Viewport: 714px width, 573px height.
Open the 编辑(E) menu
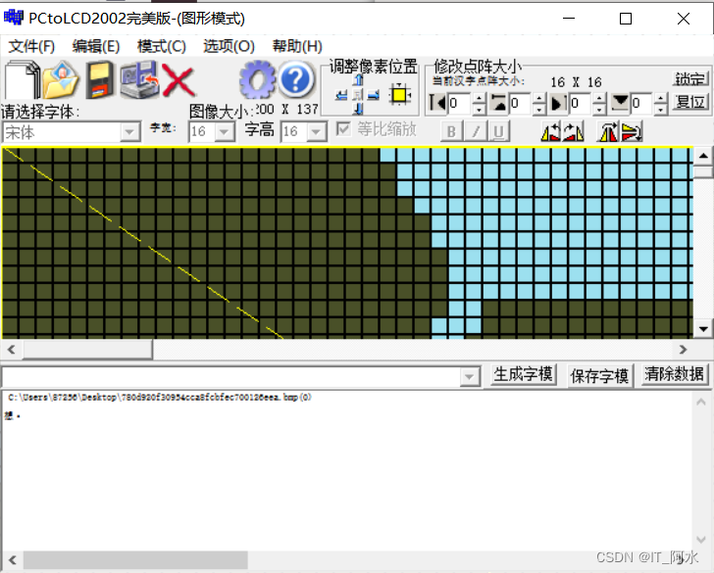coord(96,46)
